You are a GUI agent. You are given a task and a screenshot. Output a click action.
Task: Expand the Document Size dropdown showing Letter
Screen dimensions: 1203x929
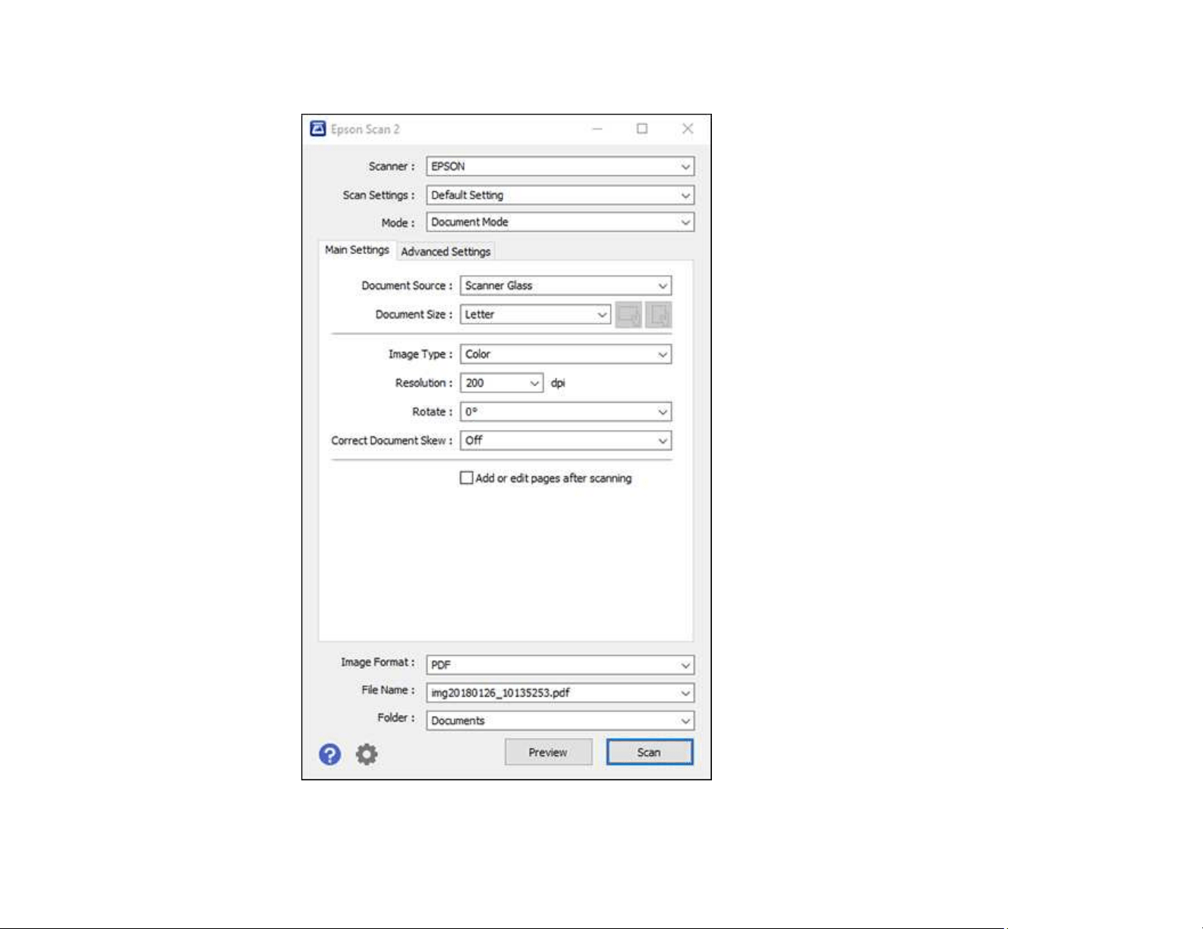(535, 315)
